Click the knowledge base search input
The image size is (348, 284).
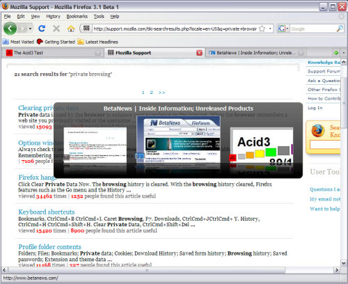[325, 145]
